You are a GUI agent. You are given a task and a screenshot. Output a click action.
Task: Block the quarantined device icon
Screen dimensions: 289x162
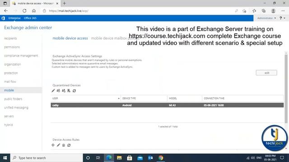point(64,90)
